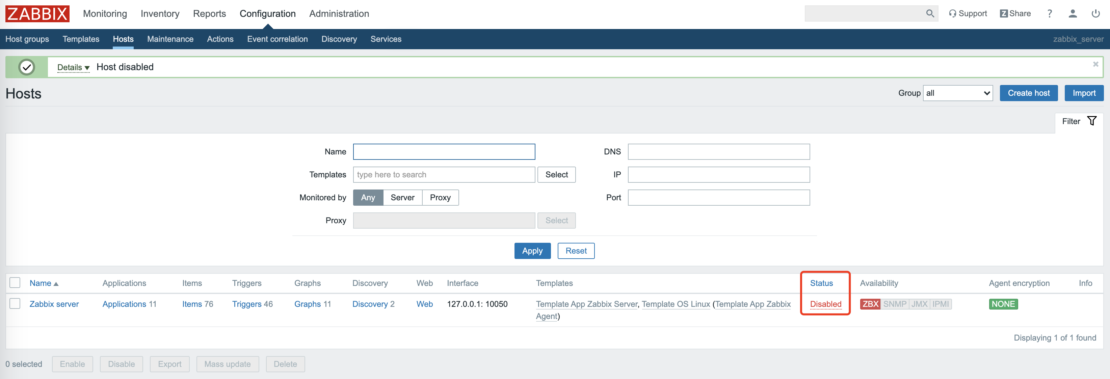
Task: Click the Name filter field
Action: coord(444,152)
